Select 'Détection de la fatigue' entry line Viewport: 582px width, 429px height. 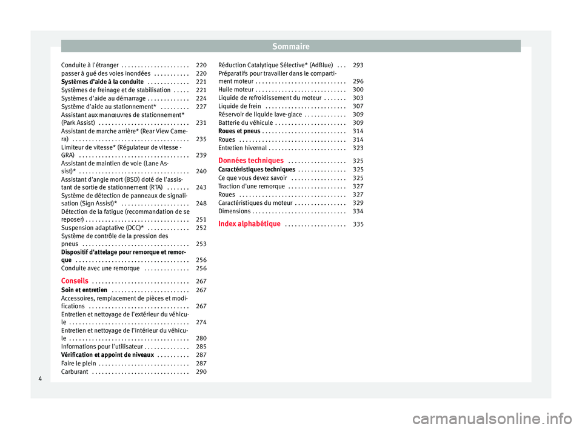(125, 212)
